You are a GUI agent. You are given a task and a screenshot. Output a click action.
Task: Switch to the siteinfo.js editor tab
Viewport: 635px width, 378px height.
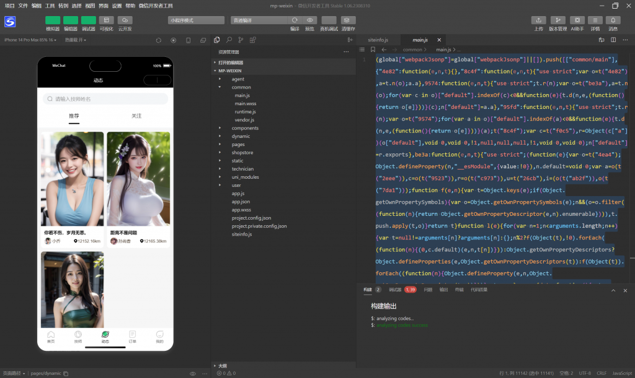tap(378, 40)
